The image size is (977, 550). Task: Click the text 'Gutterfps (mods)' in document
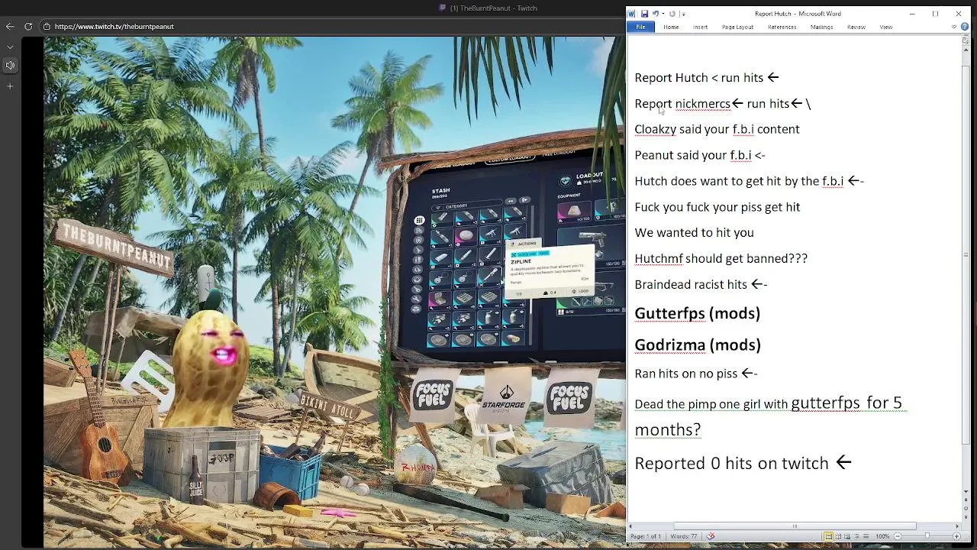698,313
